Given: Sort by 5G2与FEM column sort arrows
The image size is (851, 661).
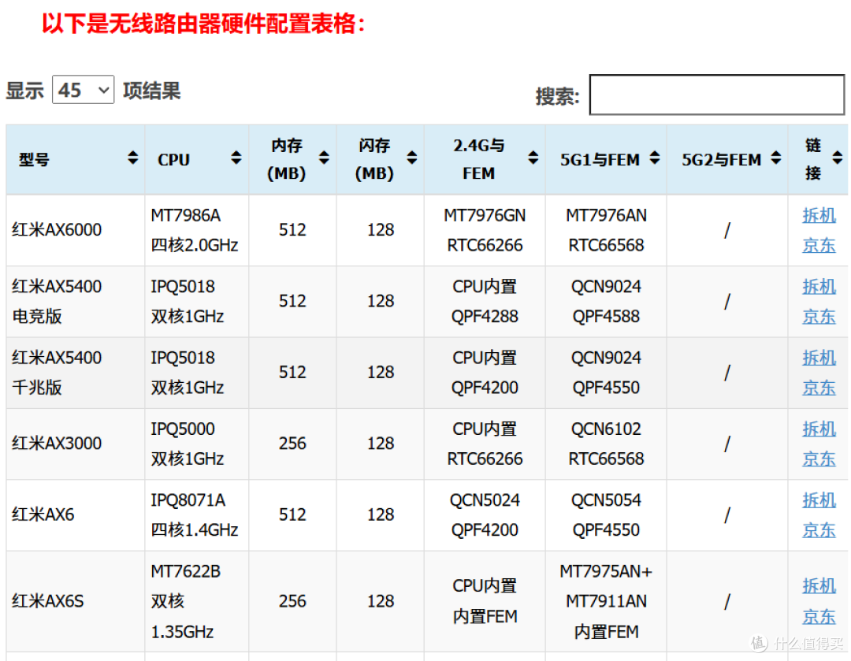Looking at the screenshot, I should (x=776, y=158).
